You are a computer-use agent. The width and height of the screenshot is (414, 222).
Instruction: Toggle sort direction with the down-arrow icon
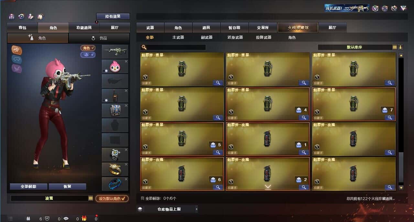click(400, 47)
